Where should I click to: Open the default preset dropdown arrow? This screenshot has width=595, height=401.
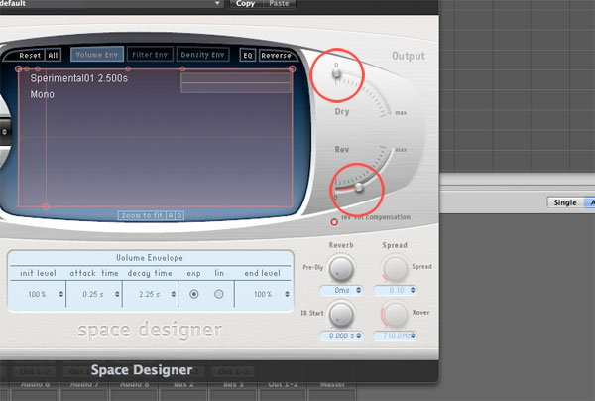217,3
